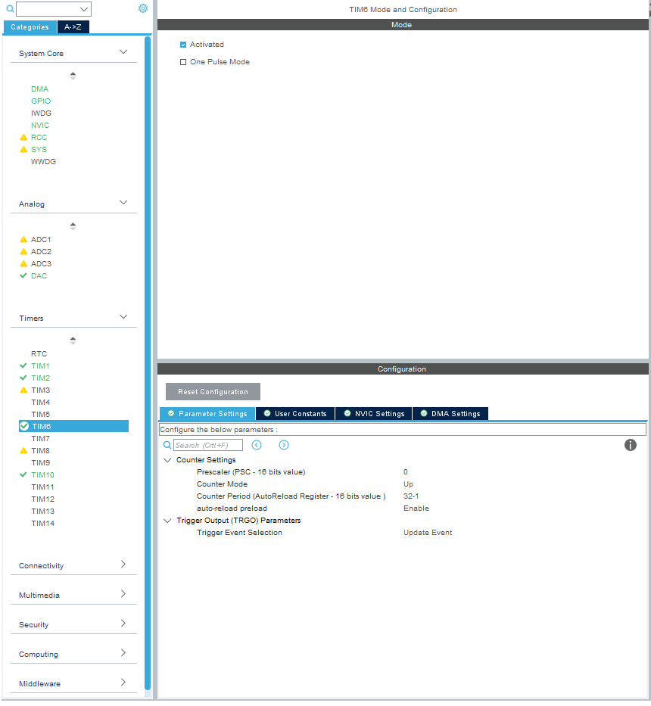Click the sort arrows under Analog
This screenshot has width=651, height=706.
tap(73, 226)
